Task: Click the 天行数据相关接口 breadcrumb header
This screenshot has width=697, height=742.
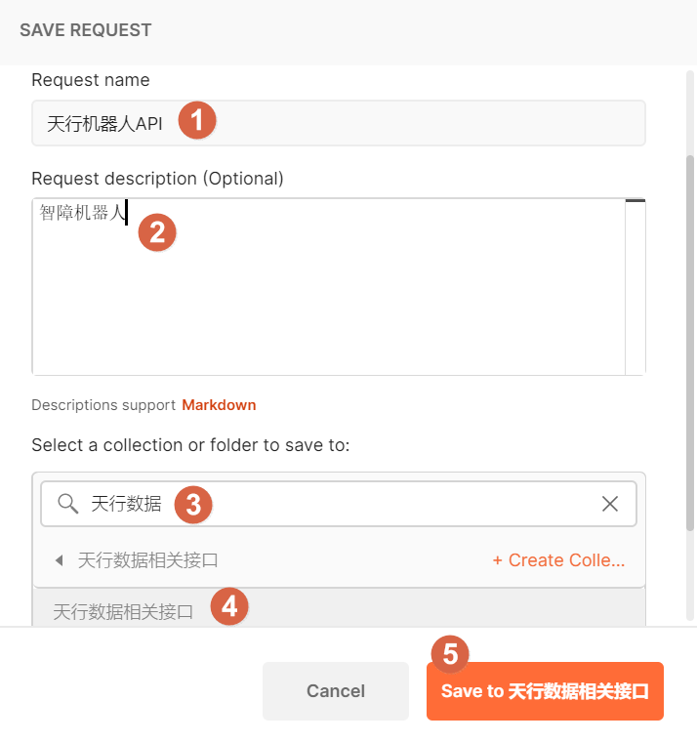Action: point(147,560)
